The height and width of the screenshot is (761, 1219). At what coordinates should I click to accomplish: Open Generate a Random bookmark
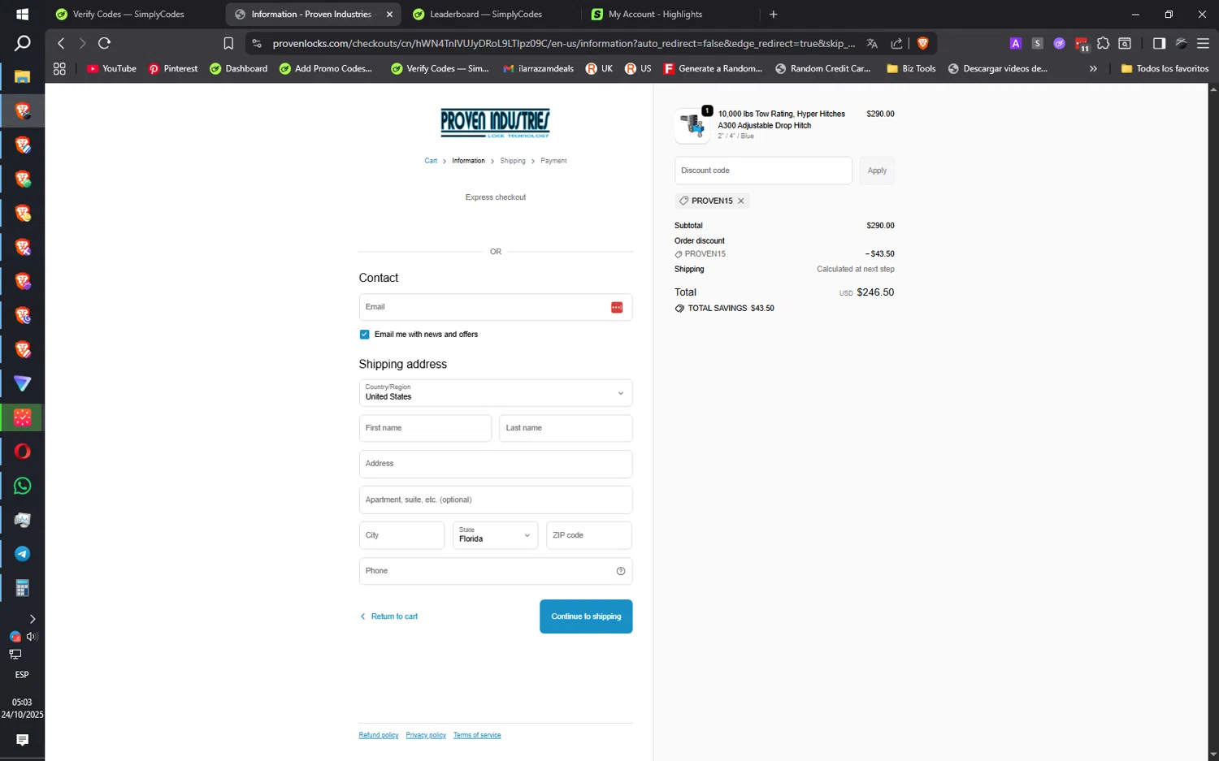point(714,69)
